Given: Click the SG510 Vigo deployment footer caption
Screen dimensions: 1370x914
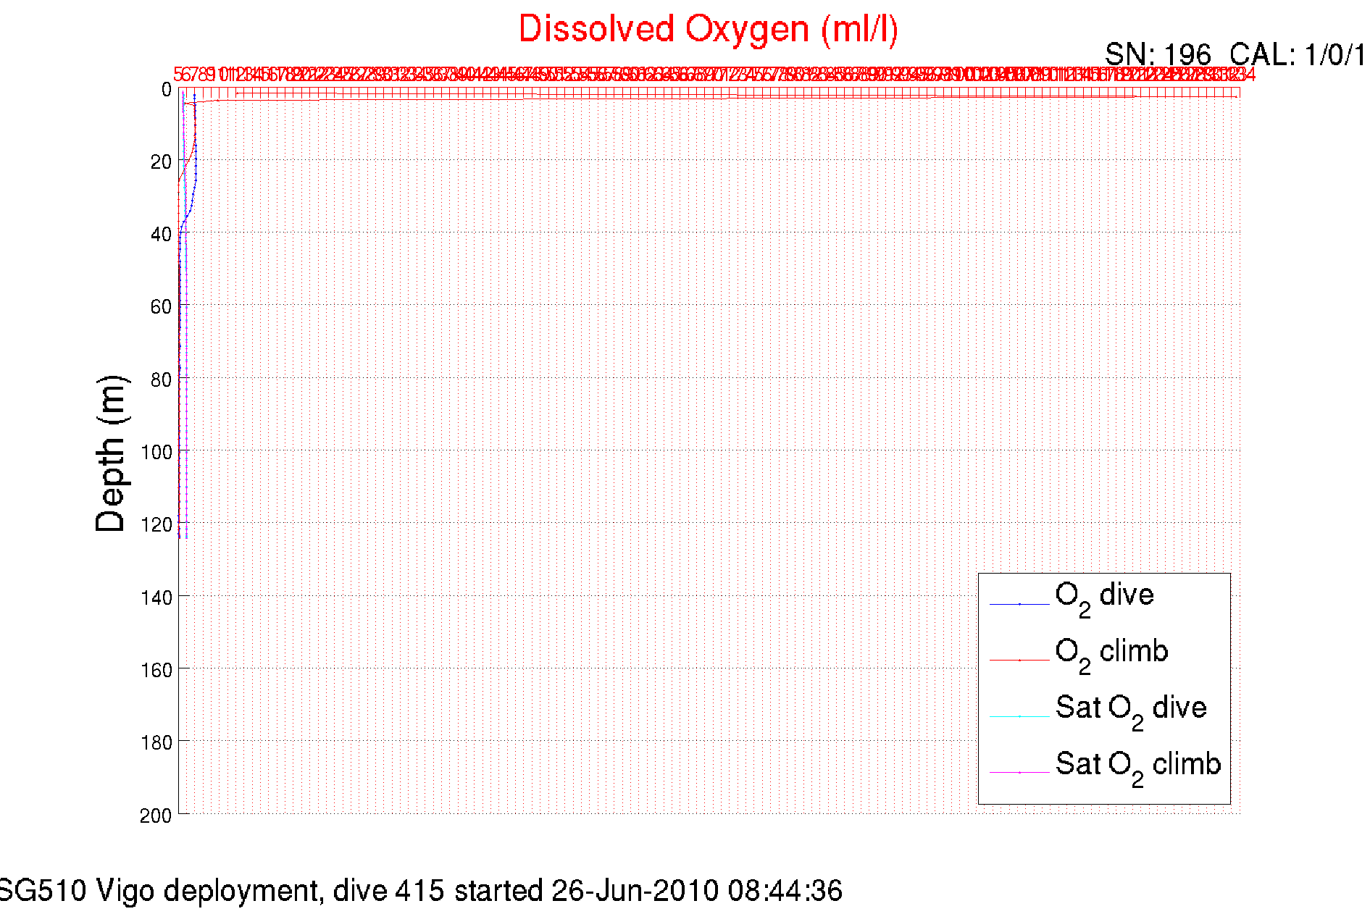Looking at the screenshot, I should (420, 890).
